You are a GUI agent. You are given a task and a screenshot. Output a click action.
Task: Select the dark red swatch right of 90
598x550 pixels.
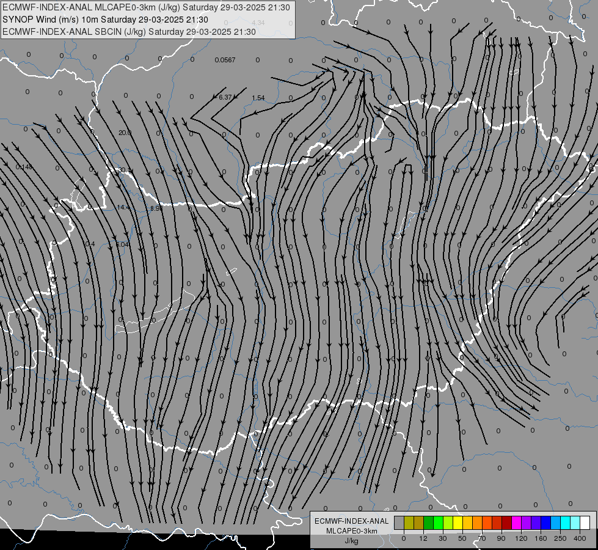pyautogui.click(x=506, y=522)
